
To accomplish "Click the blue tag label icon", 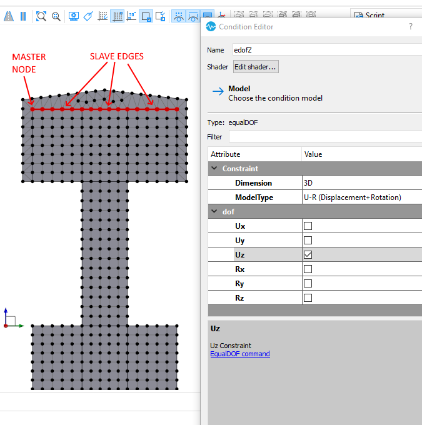I will [x=88, y=16].
